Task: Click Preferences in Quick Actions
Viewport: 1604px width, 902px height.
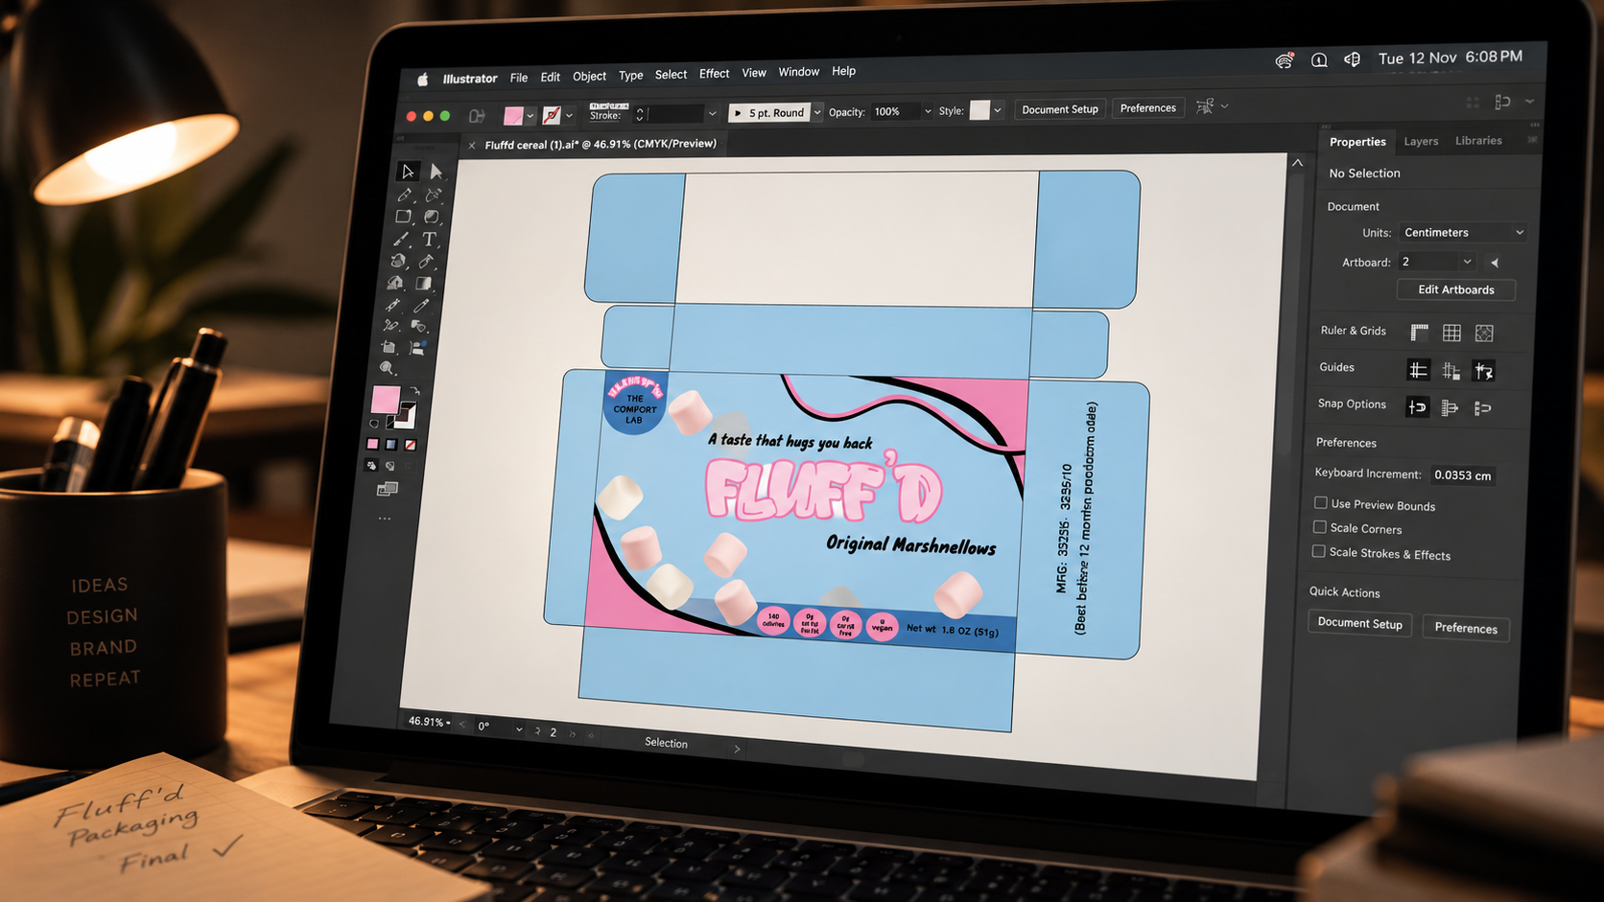Action: [x=1466, y=628]
